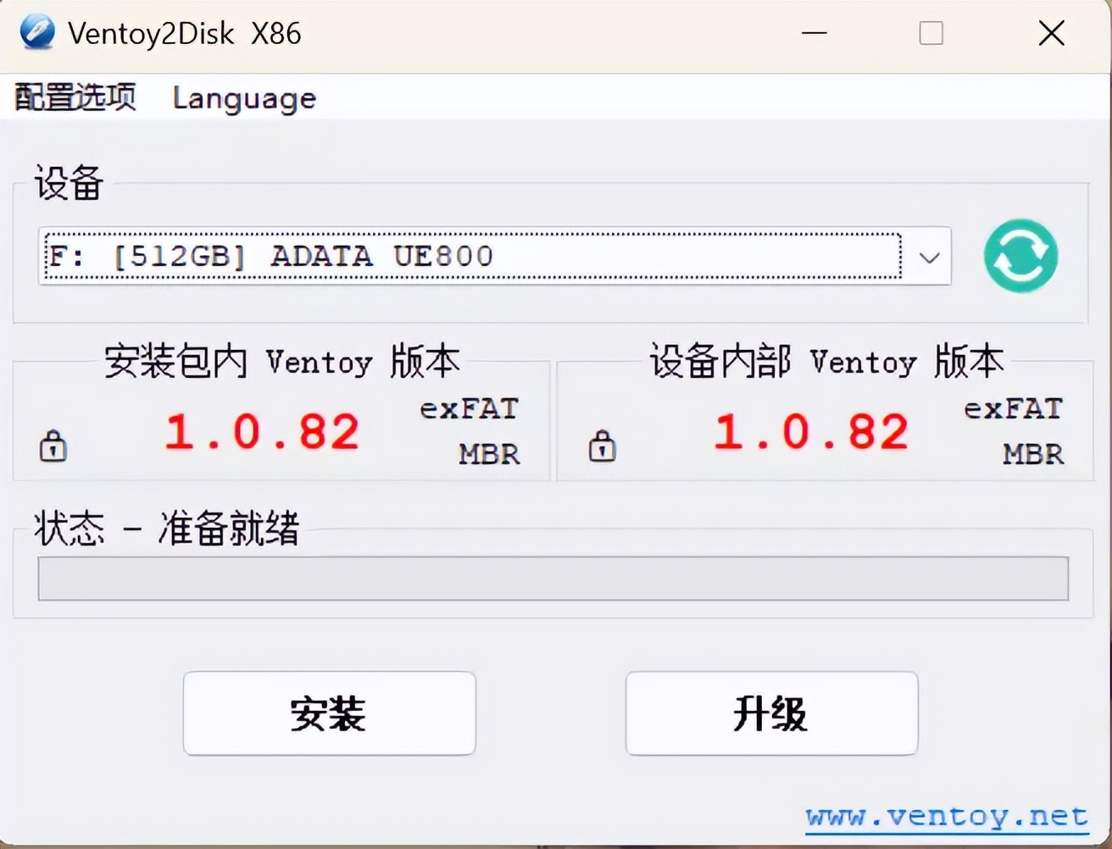
Task: Click the 设备 group label
Action: coord(69,183)
